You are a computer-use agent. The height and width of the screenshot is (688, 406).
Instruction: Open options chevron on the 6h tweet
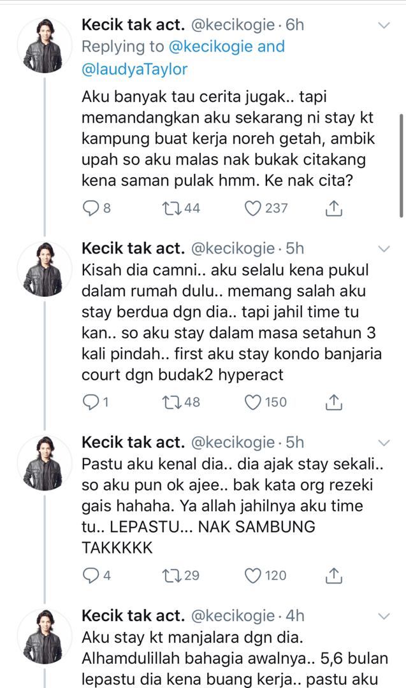coord(384,25)
